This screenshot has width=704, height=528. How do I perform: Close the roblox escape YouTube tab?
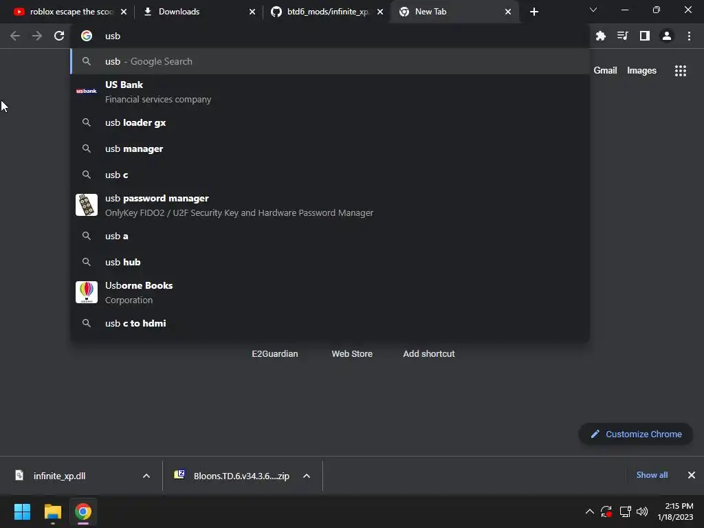point(124,12)
